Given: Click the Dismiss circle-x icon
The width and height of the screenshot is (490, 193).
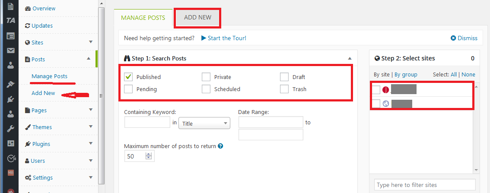Looking at the screenshot, I should pyautogui.click(x=453, y=38).
